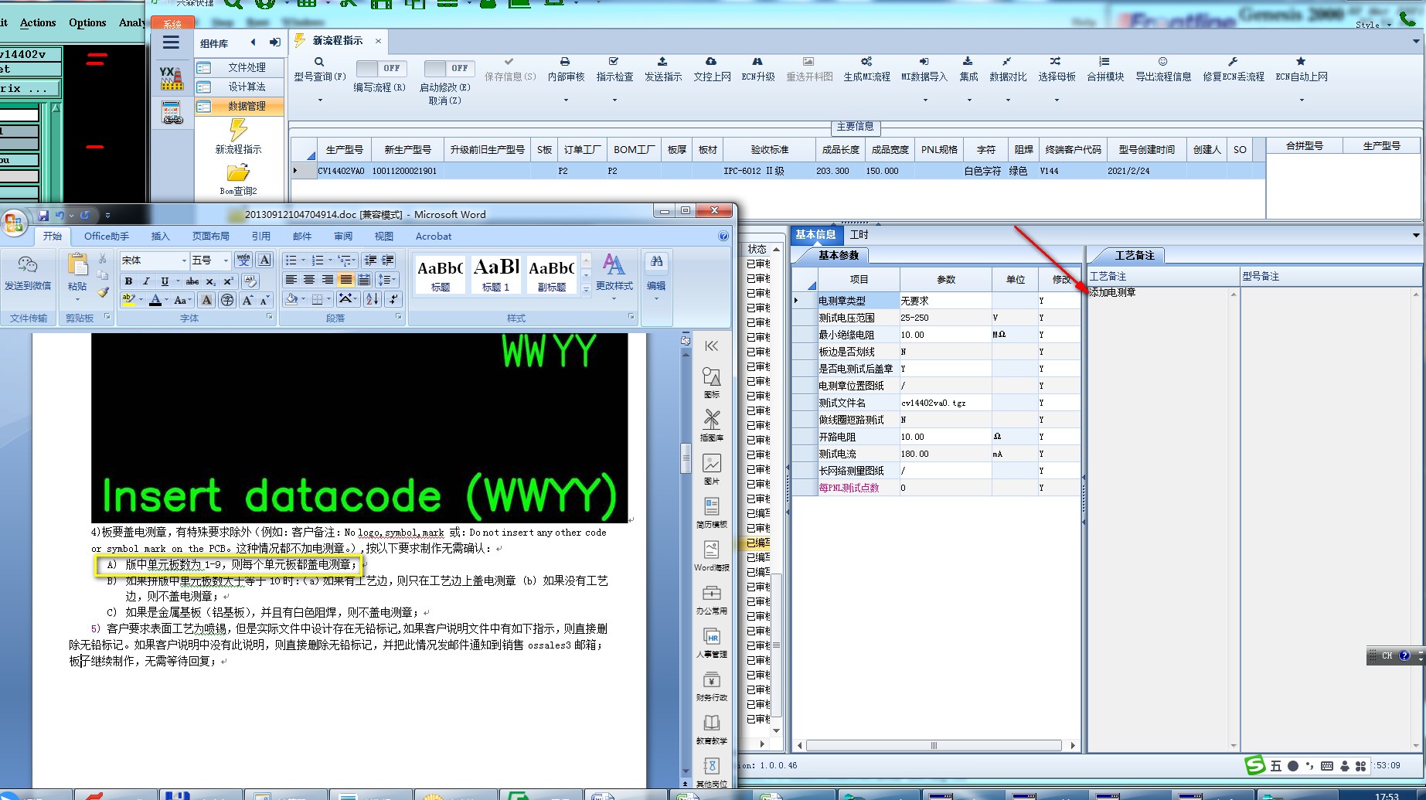Screen dimensions: 1426x800
Task: Expand dropdown under 指示检查
Action: tap(614, 100)
